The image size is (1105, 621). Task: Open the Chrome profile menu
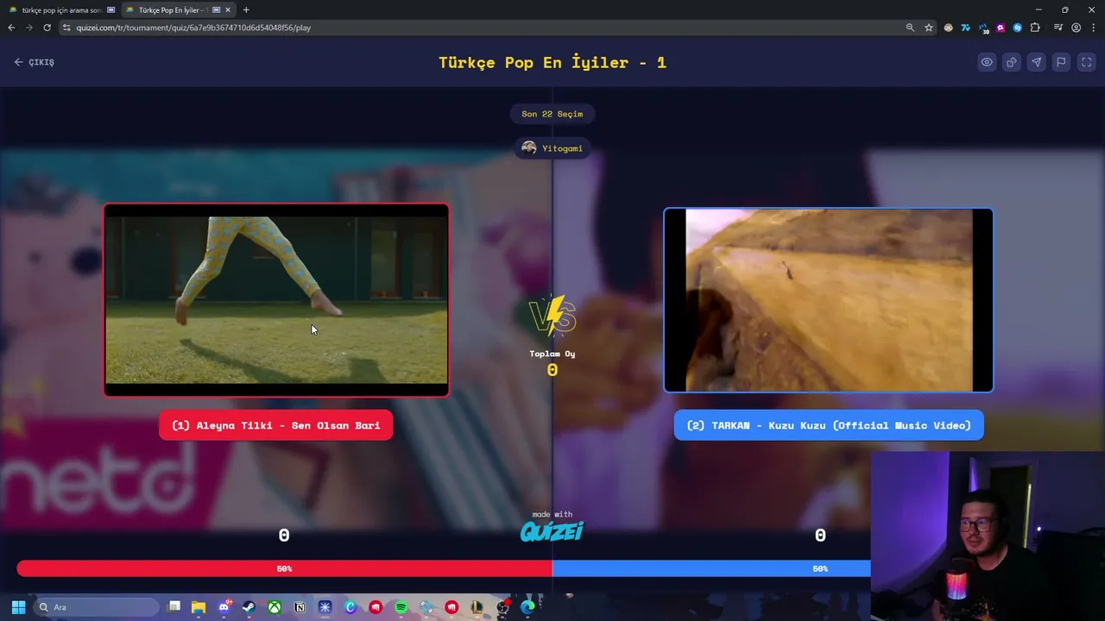point(1076,28)
